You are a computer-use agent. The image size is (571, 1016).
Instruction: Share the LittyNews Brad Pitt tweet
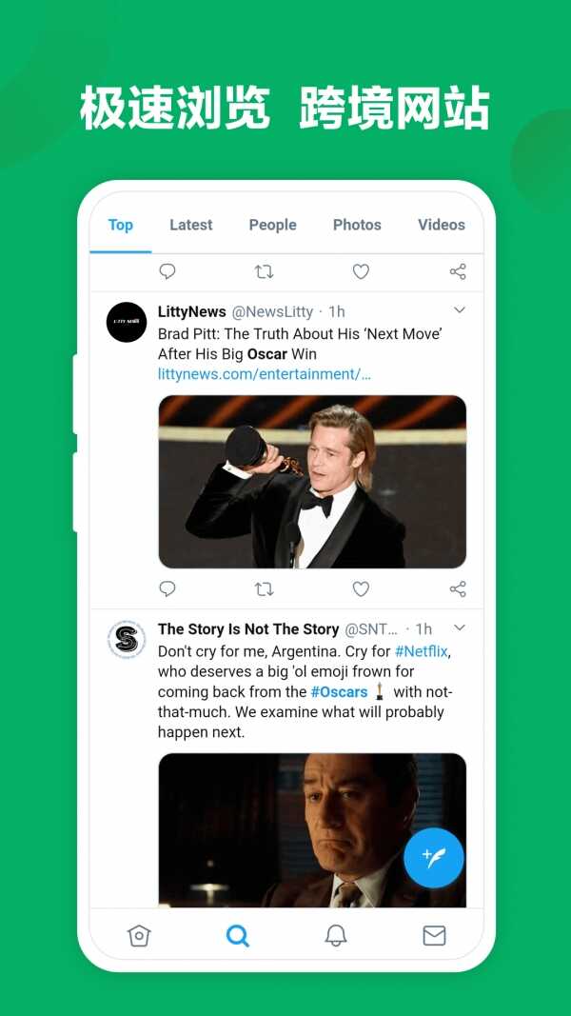[x=458, y=588]
